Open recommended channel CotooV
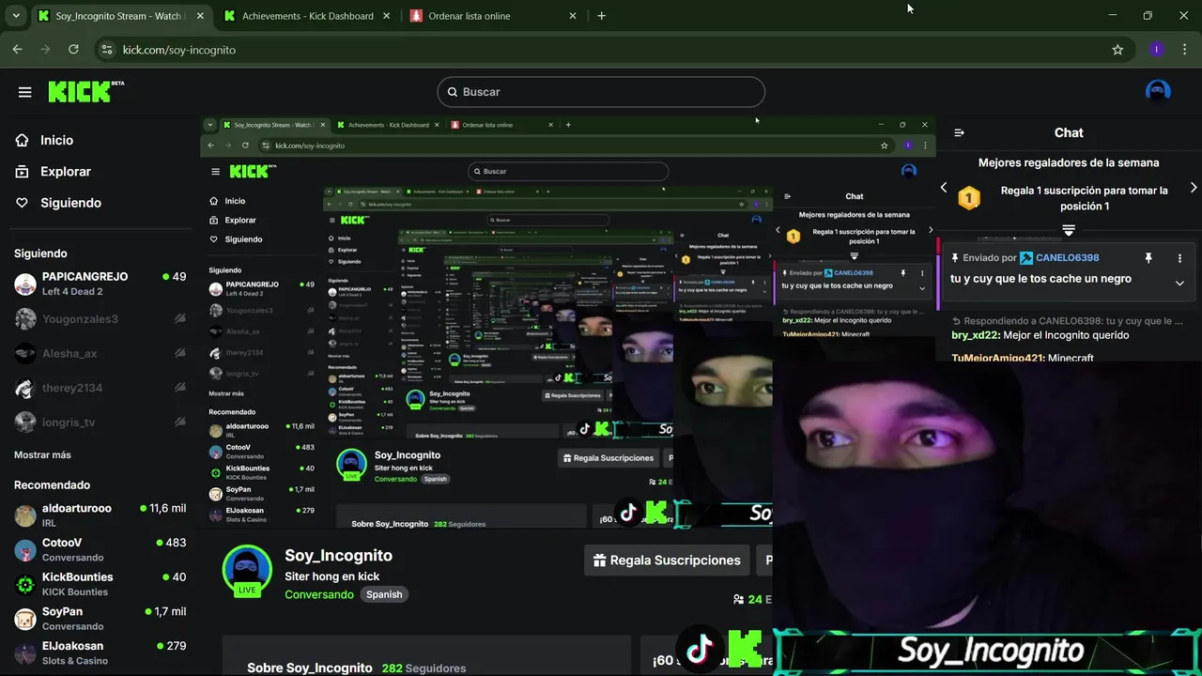Viewport: 1202px width, 676px height. pos(100,549)
